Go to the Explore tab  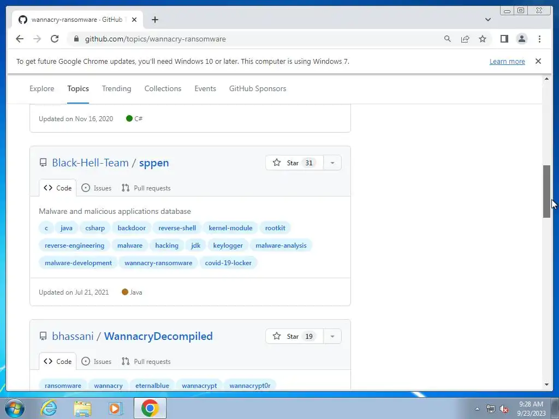(41, 89)
